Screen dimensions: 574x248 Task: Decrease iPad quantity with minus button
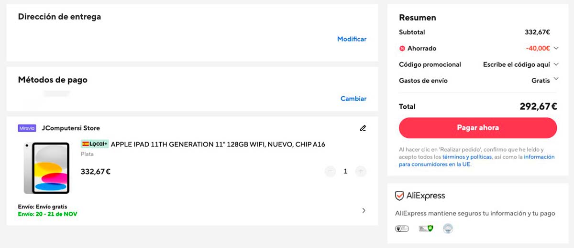coord(330,171)
